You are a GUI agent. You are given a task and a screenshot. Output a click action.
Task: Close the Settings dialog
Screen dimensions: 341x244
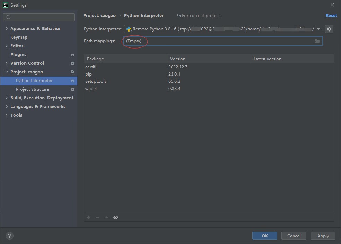pos(332,5)
